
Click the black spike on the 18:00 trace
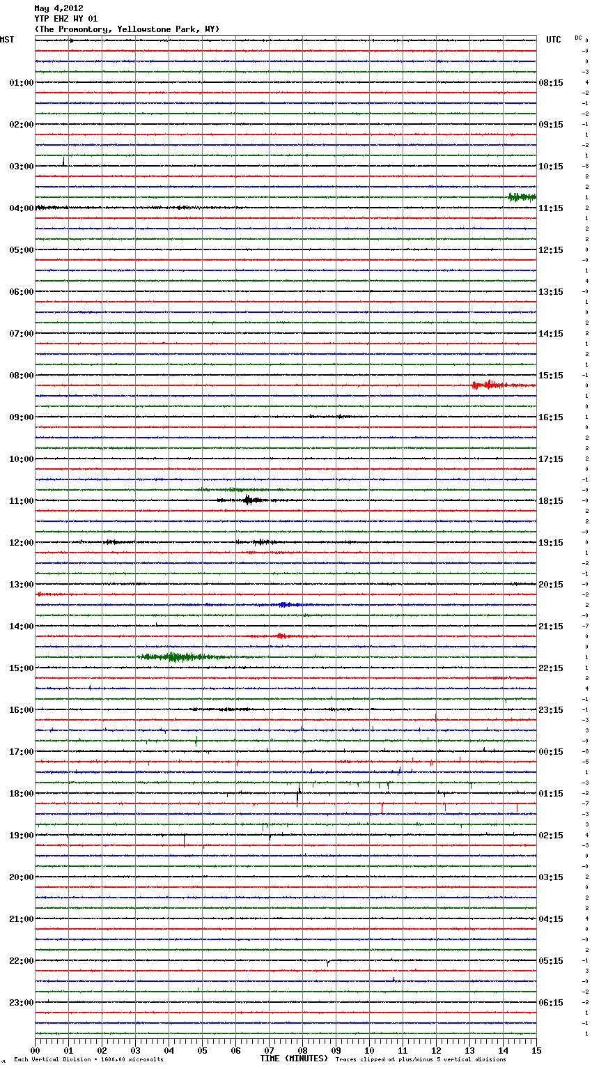coord(299,794)
